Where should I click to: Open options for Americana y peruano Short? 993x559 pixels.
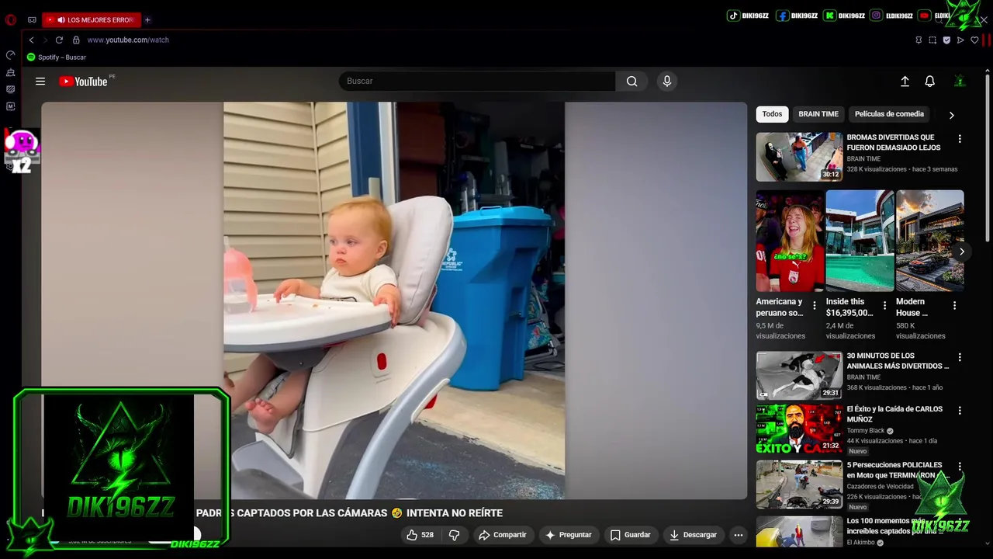814,306
